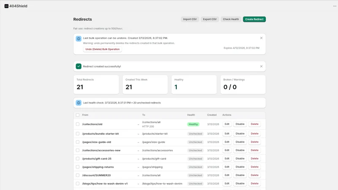This screenshot has height=190, width=338.
Task: Undo (Delete) Bulk Operation
Action: click(x=102, y=49)
